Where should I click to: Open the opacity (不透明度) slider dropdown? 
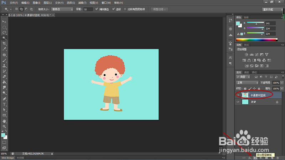tap(282, 83)
